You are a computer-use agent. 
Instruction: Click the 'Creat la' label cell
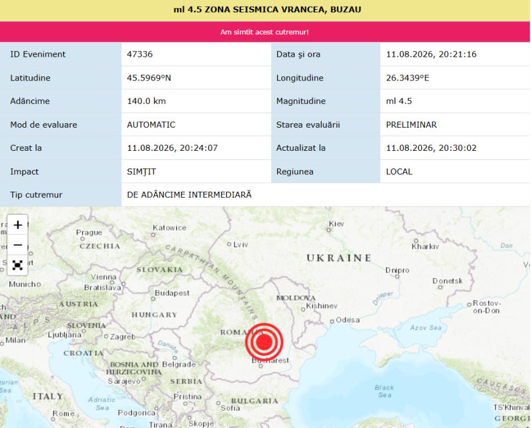60,148
